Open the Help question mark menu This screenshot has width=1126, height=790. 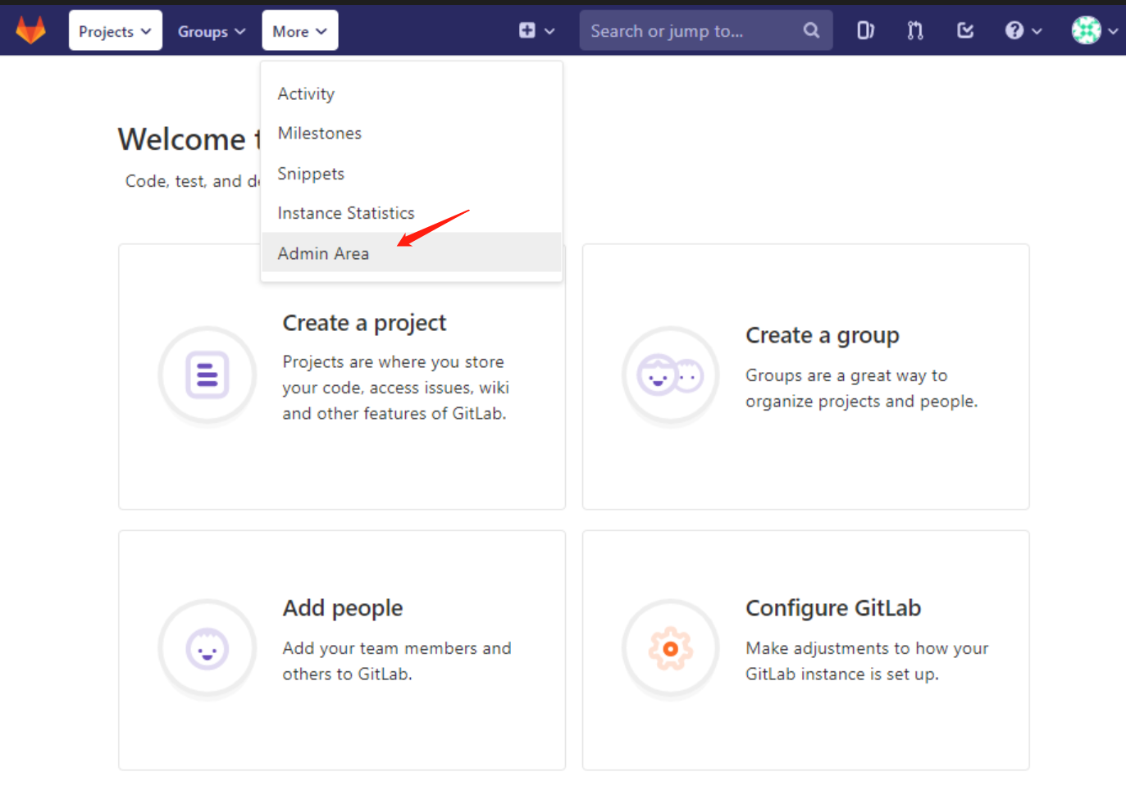pos(1023,30)
